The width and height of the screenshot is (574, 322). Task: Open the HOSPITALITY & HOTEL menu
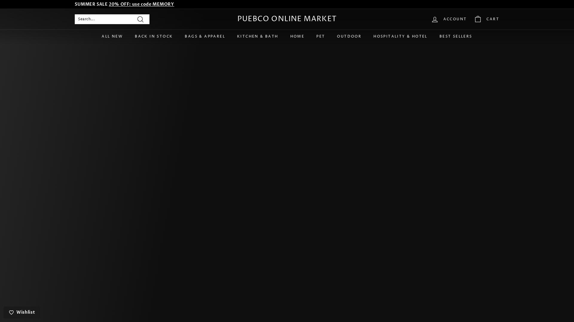click(x=400, y=37)
